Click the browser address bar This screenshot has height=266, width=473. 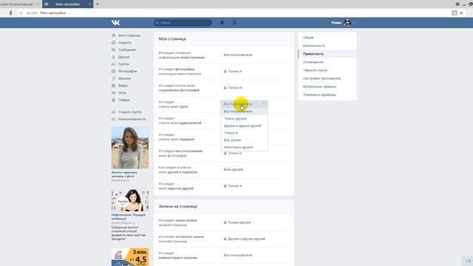235,13
